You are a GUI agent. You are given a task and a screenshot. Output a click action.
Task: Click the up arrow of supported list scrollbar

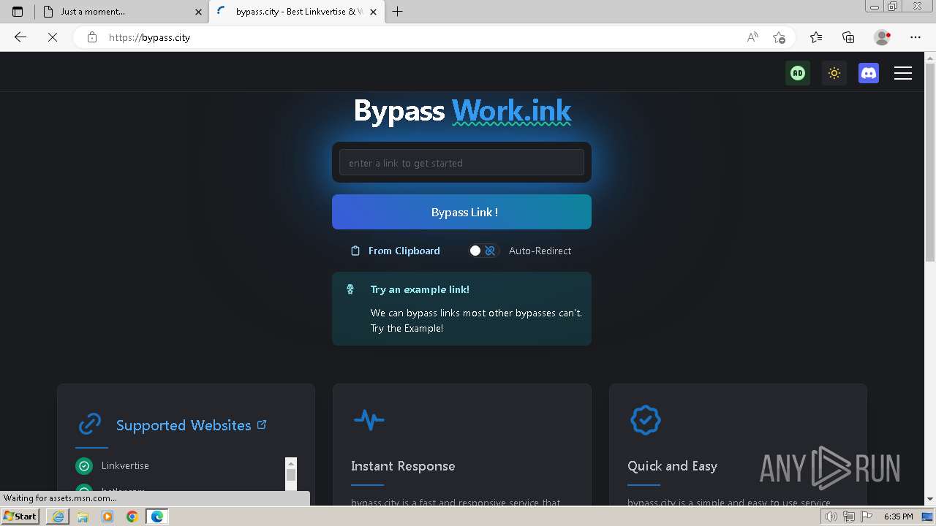tap(291, 463)
